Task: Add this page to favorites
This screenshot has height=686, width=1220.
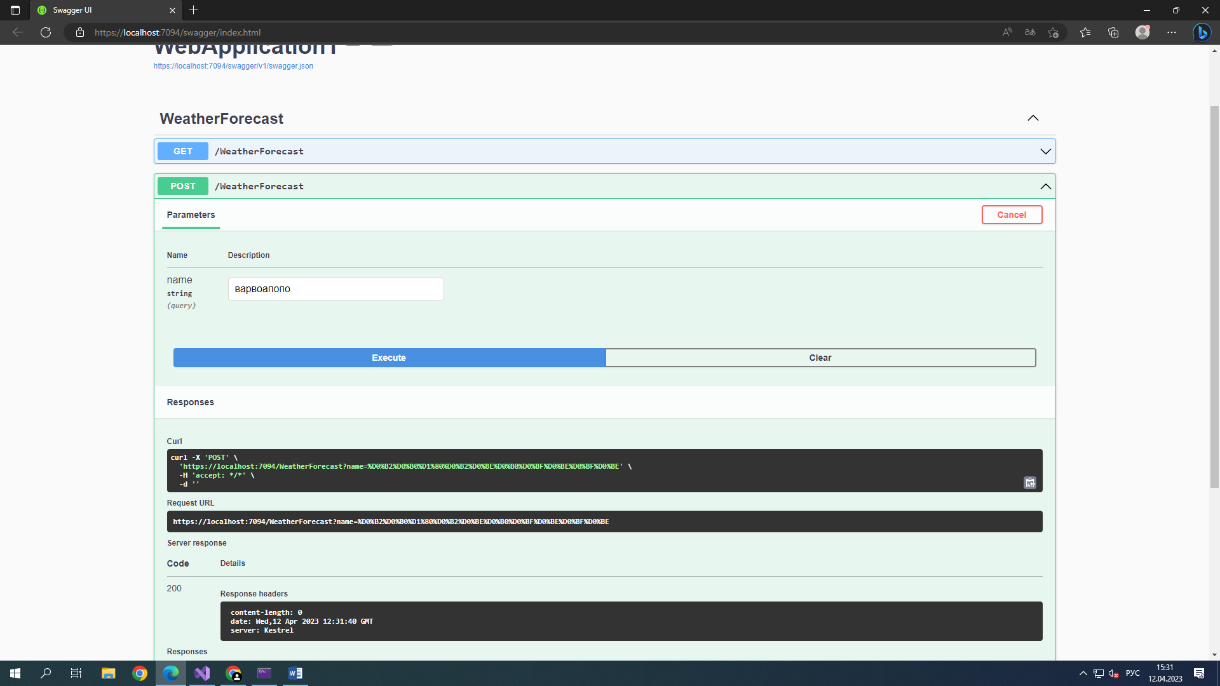Action: coord(1053,32)
